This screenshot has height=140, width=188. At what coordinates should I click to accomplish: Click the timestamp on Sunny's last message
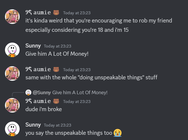(x=57, y=125)
